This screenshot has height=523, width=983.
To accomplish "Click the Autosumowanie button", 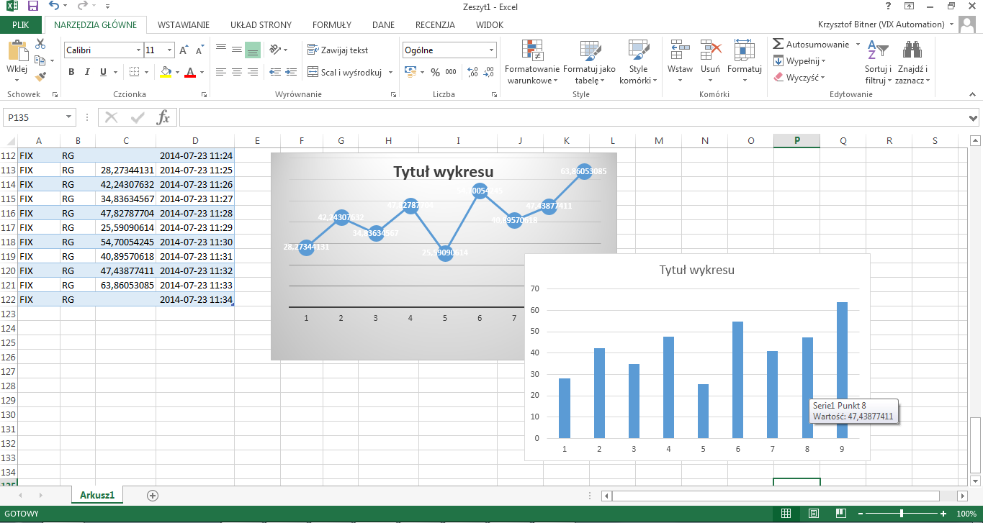I will pos(812,45).
